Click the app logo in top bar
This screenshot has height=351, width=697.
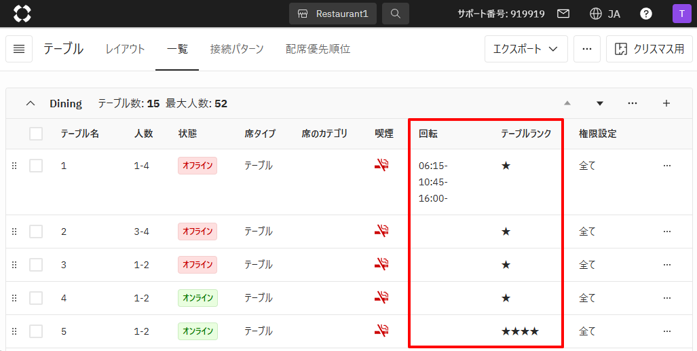point(22,14)
